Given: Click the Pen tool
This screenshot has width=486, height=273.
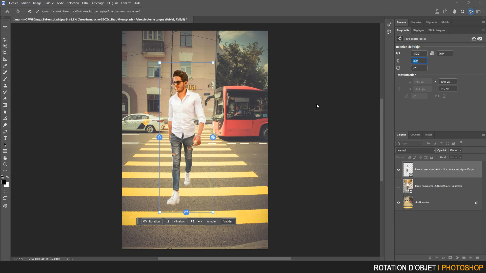Looking at the screenshot, I should click(5, 132).
